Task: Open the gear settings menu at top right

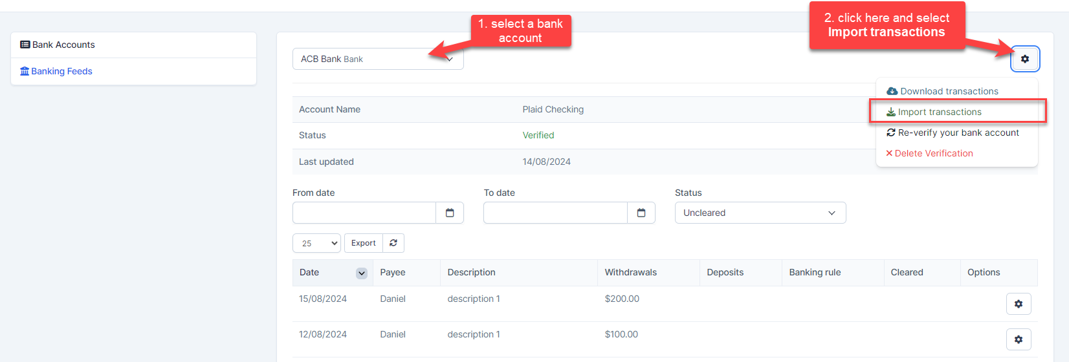Action: tap(1025, 59)
